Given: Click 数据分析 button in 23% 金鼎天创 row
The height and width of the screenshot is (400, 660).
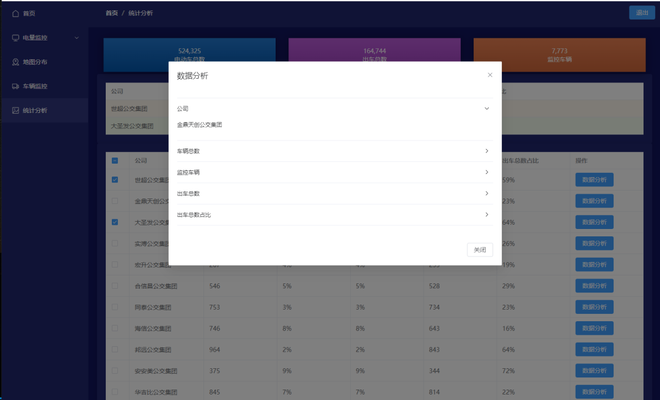Looking at the screenshot, I should point(595,201).
